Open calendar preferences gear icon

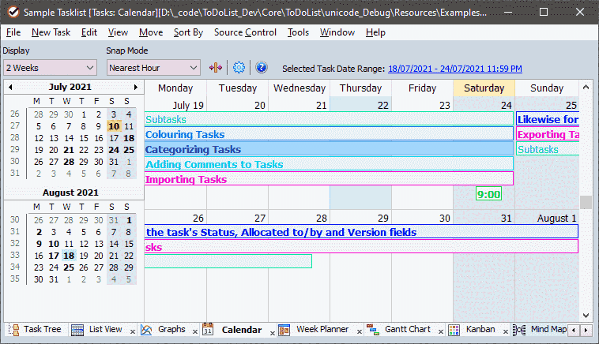pos(239,68)
